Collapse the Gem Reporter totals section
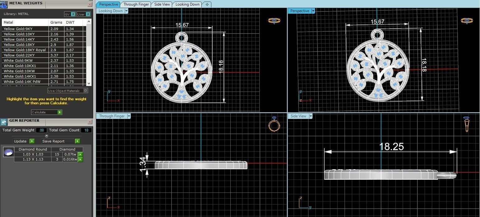This screenshot has width=480, height=217. pos(47,136)
